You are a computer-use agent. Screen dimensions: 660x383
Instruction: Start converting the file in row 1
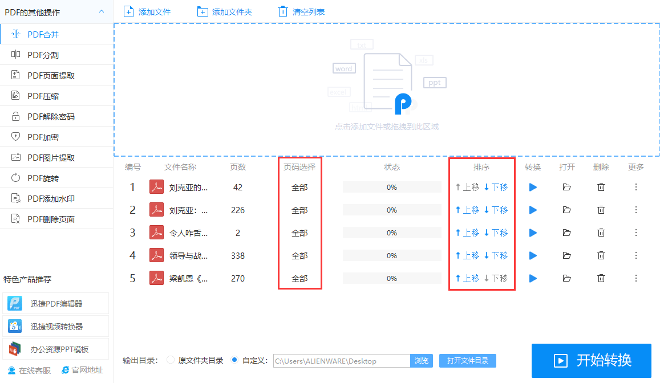click(533, 187)
